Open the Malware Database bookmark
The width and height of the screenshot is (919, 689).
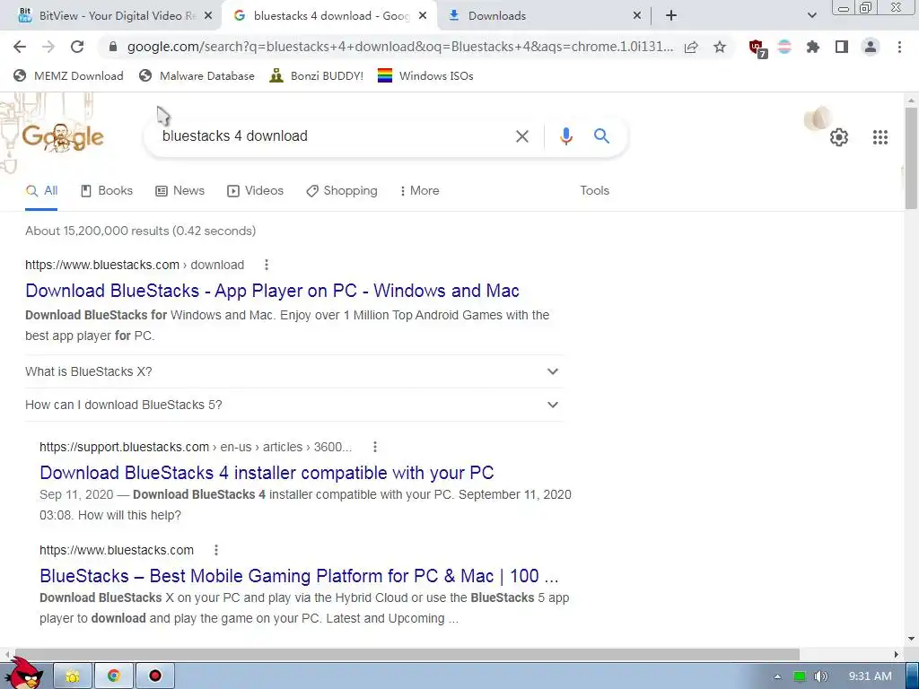click(x=197, y=75)
